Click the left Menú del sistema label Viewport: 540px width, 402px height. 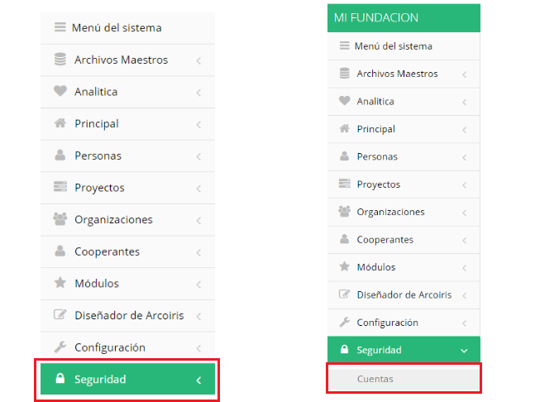tap(117, 27)
